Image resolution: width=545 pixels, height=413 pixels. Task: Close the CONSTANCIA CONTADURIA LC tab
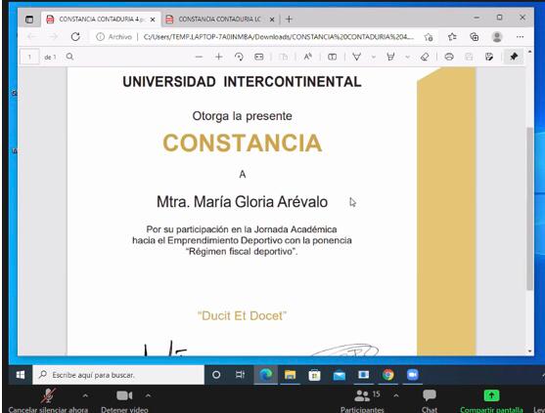point(272,20)
